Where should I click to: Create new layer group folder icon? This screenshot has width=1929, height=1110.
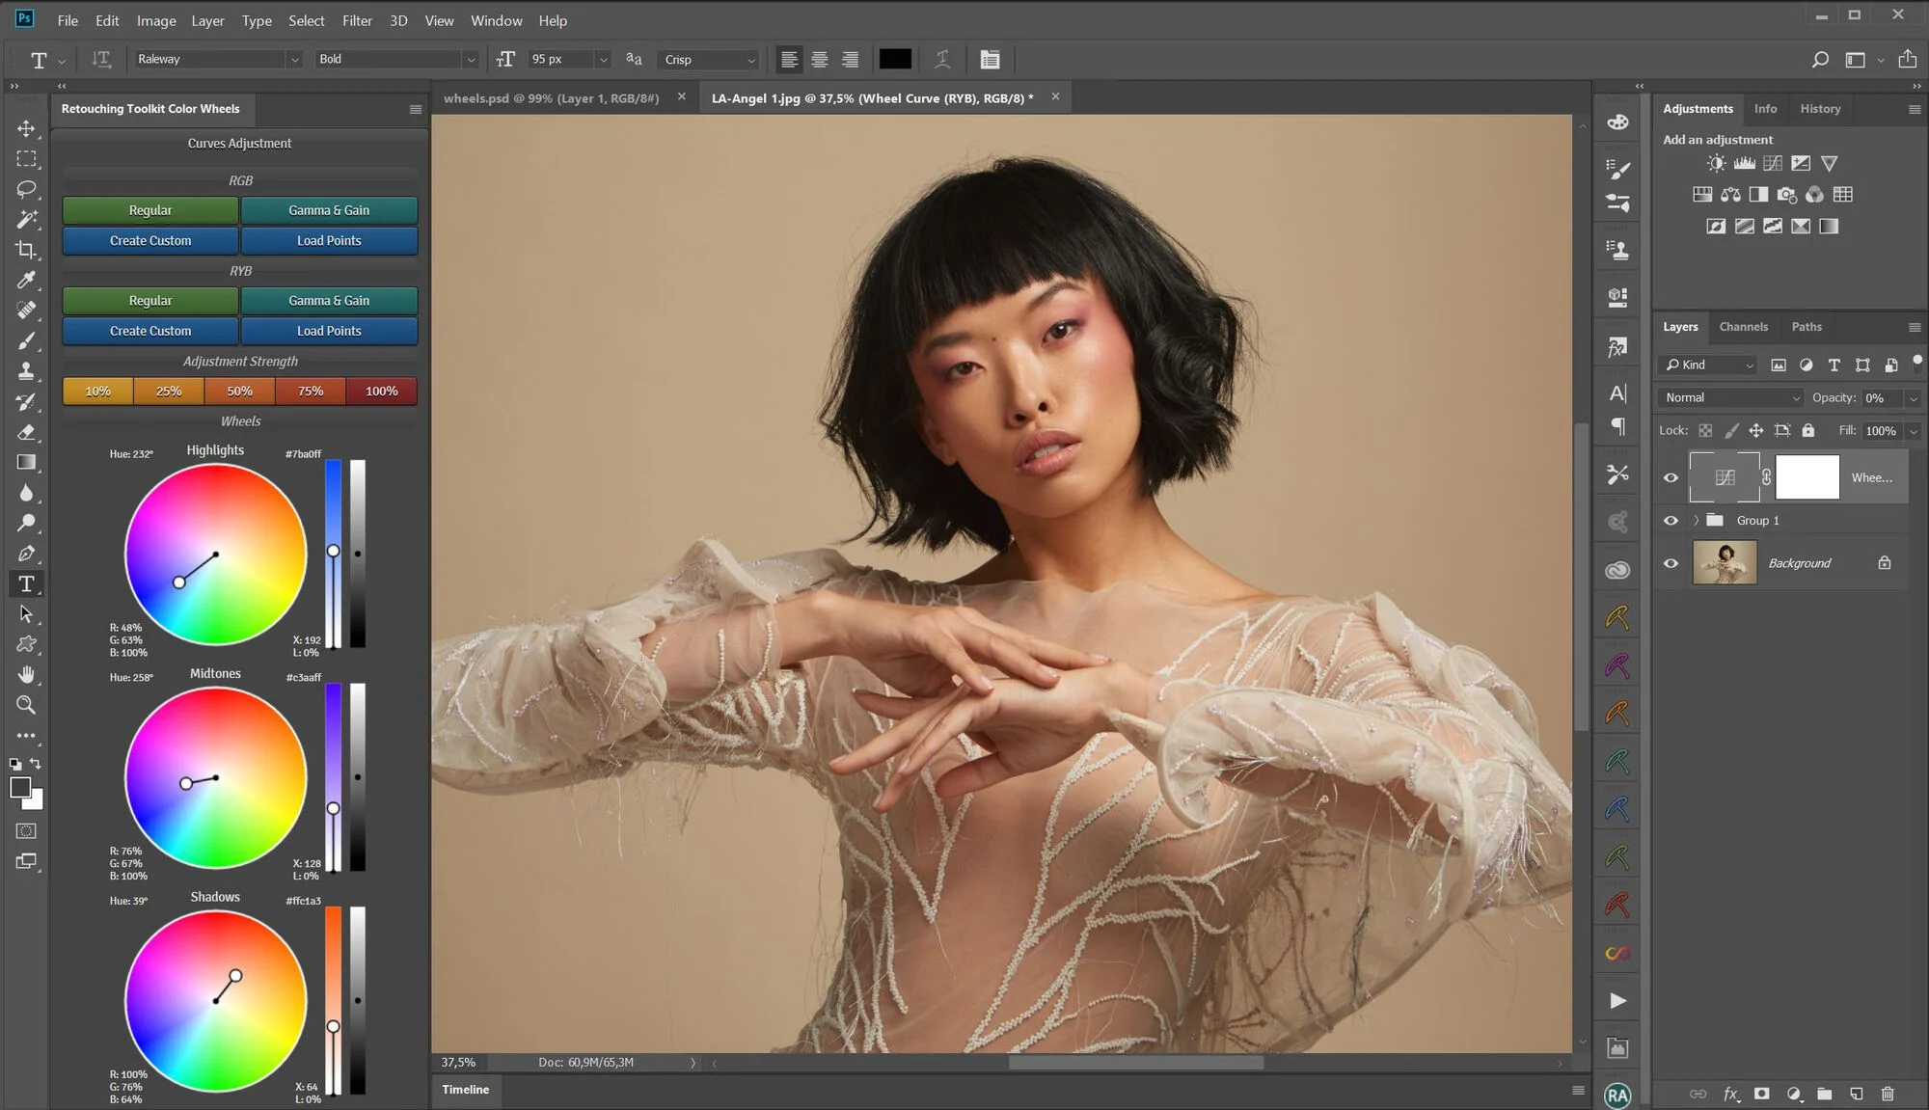coord(1825,1094)
